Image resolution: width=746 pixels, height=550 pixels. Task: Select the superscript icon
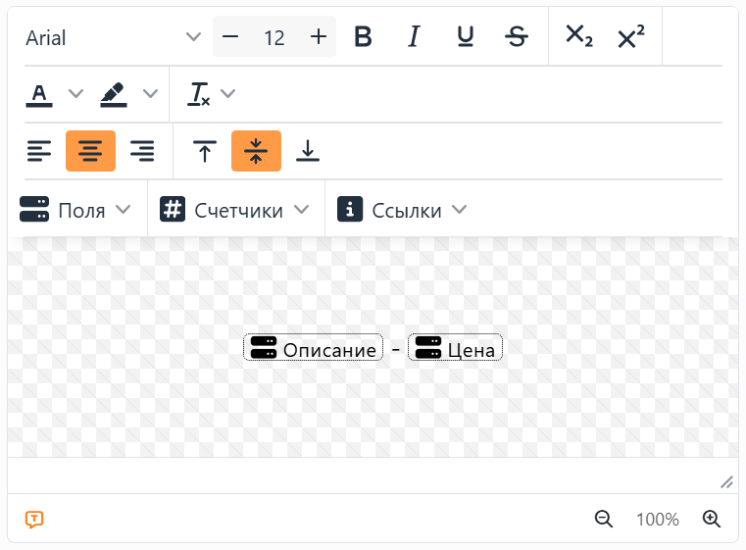click(x=631, y=36)
